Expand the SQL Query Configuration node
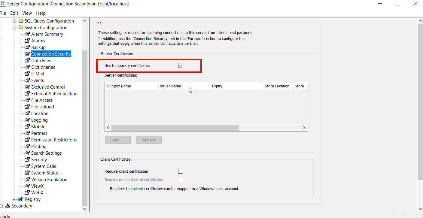This screenshot has width=423, height=218. (x=14, y=21)
